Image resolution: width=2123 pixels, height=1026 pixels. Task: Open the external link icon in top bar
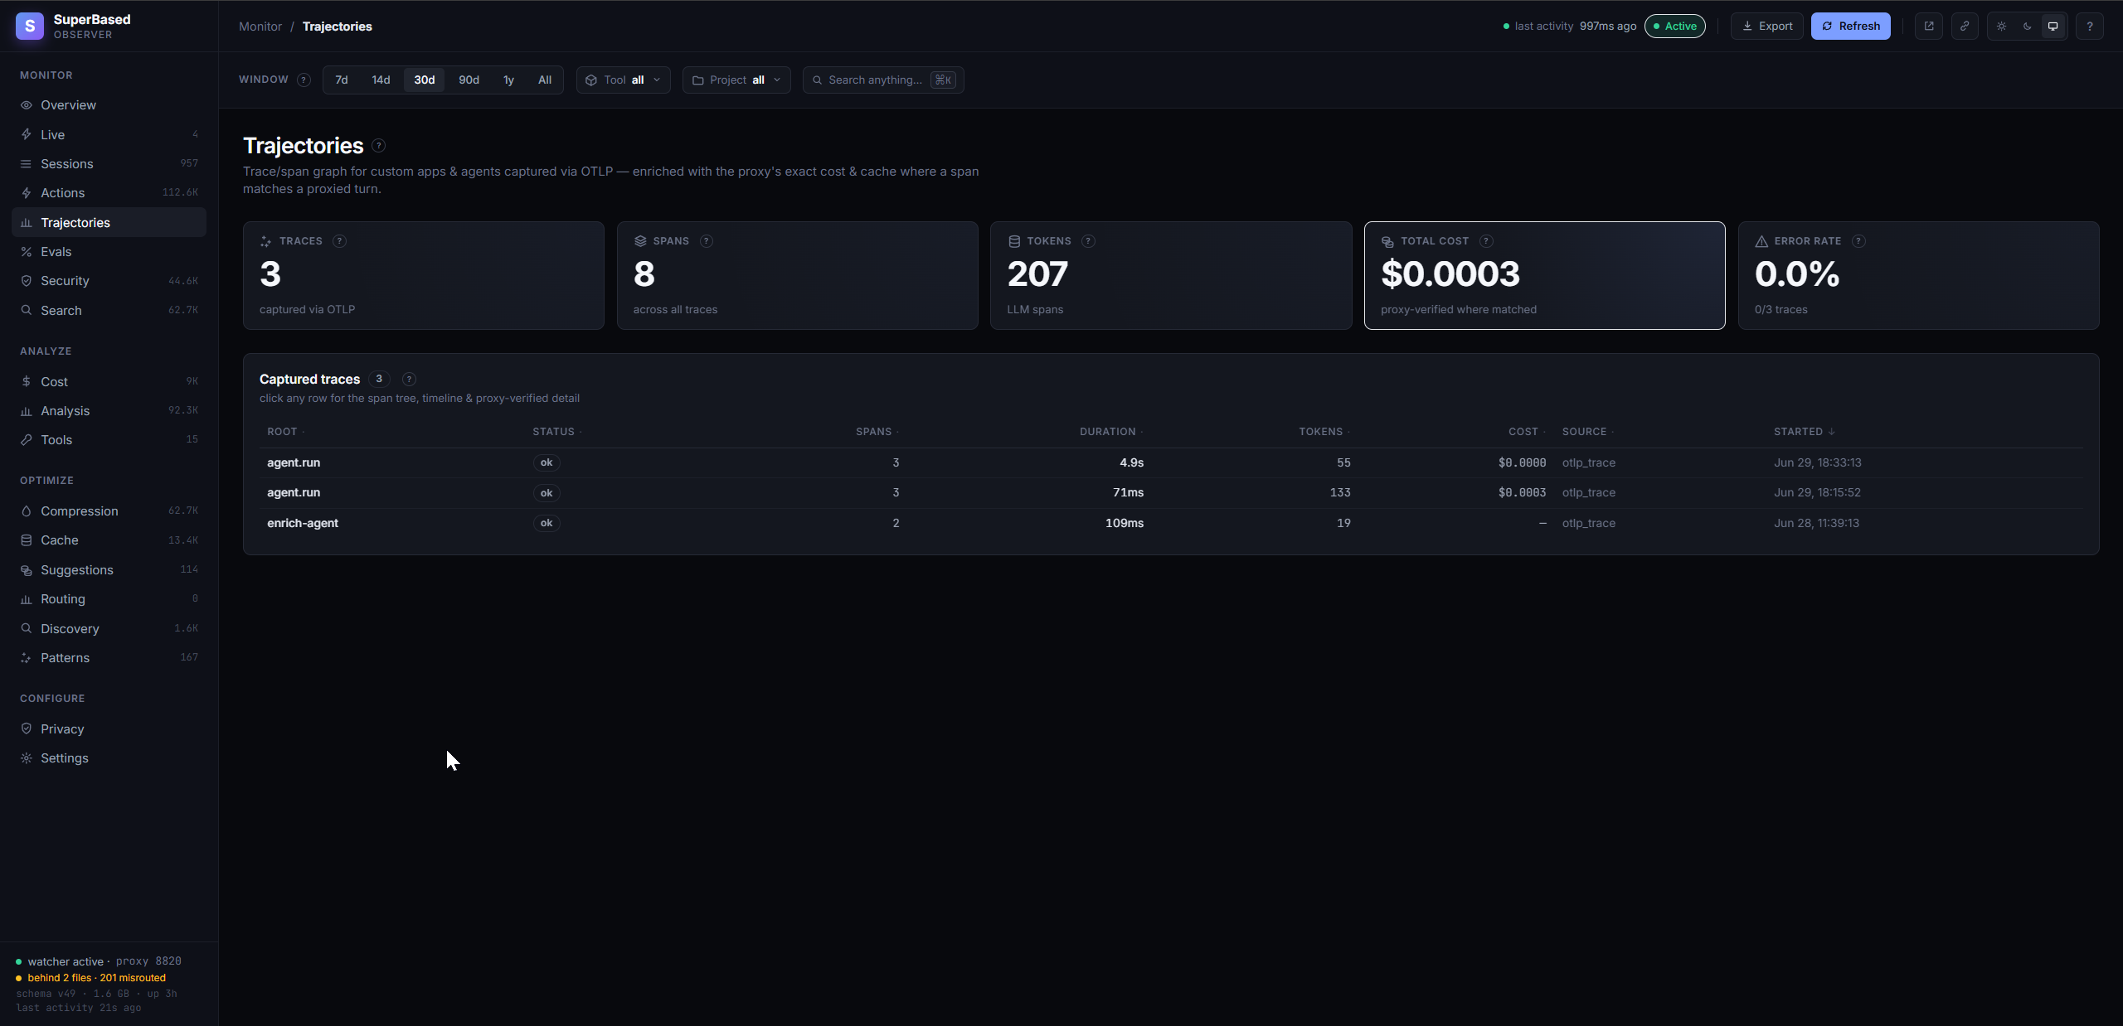point(1929,27)
